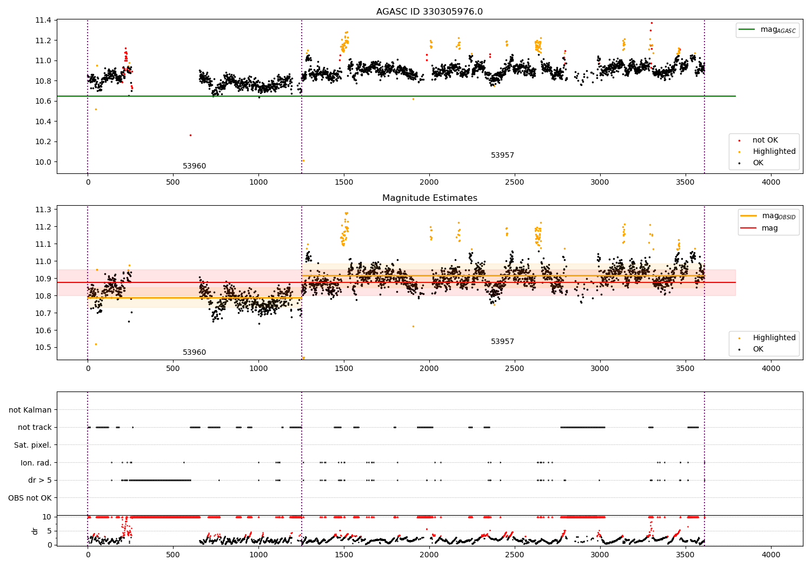Select the "not Kalman" row label
The image size is (811, 567).
tap(30, 410)
